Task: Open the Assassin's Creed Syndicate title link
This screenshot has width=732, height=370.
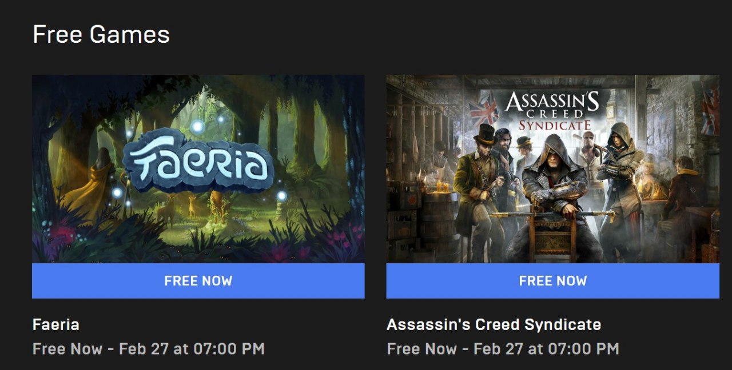Action: (494, 325)
